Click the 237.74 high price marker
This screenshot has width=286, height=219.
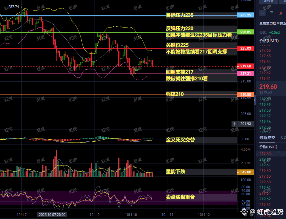(14, 7)
